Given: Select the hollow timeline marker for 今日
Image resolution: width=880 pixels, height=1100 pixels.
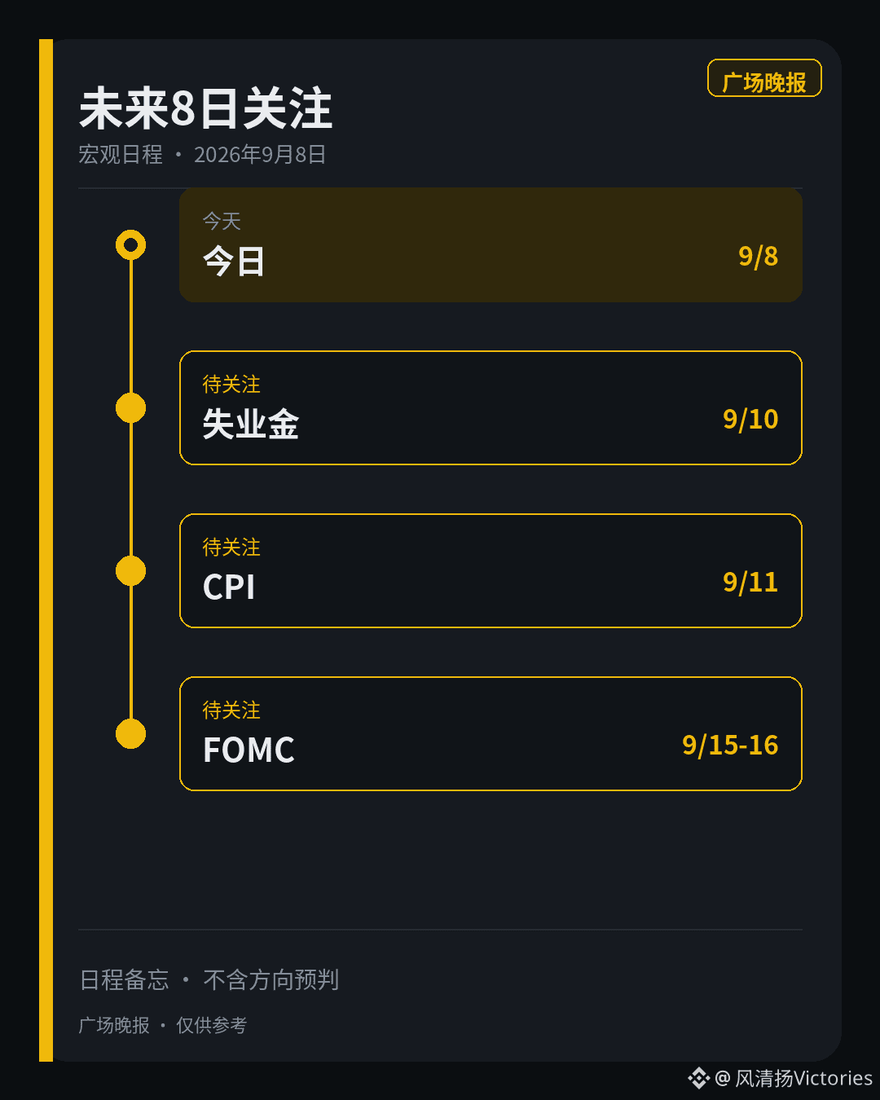Looking at the screenshot, I should (x=130, y=244).
